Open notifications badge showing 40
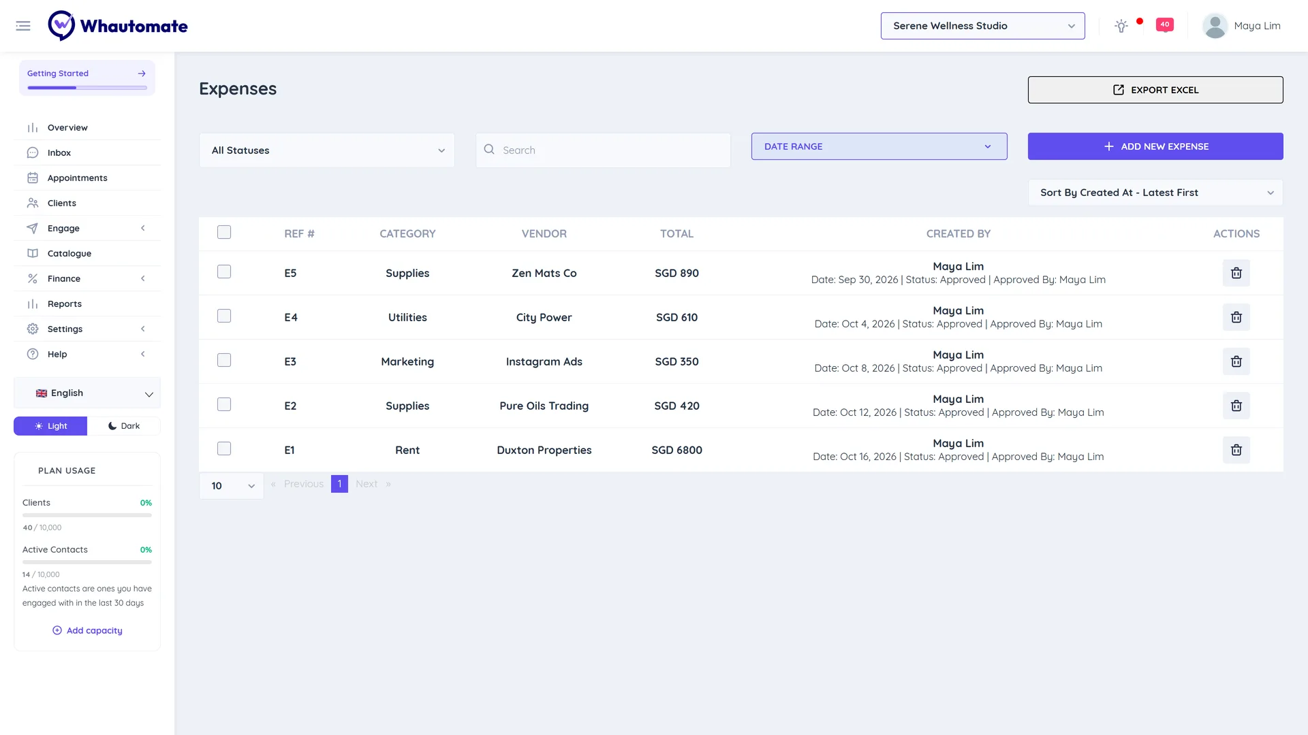 (x=1165, y=25)
